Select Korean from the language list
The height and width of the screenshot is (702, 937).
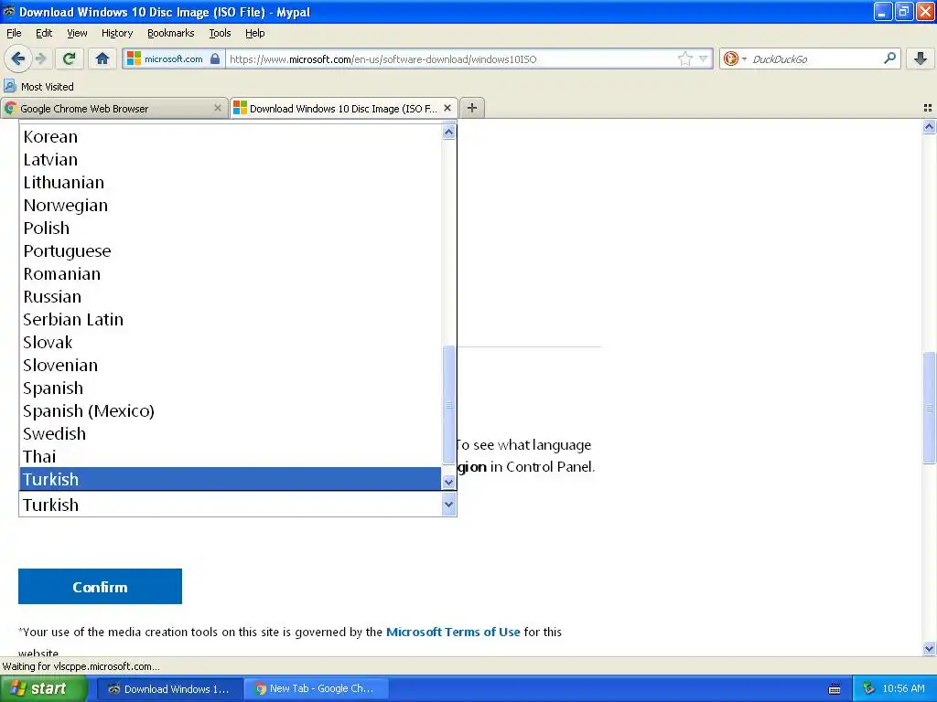point(230,137)
